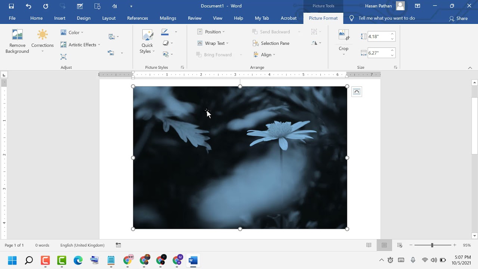This screenshot has width=478, height=269.
Task: Click the Picture Border pen icon
Action: [x=165, y=32]
